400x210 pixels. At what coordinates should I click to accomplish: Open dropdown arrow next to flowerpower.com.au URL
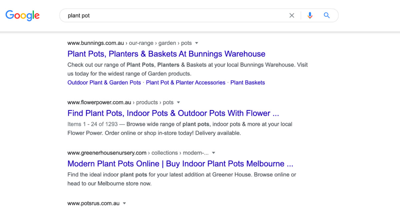178,102
